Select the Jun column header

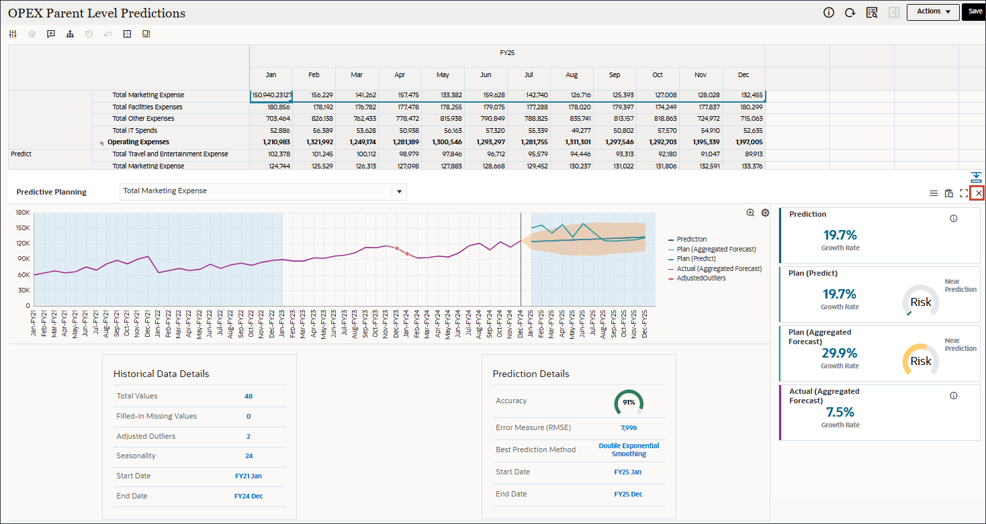pos(486,75)
